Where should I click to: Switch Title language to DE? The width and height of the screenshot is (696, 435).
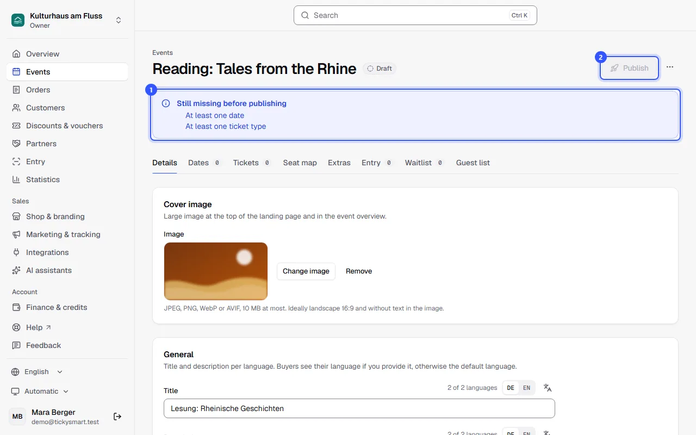[x=511, y=388]
